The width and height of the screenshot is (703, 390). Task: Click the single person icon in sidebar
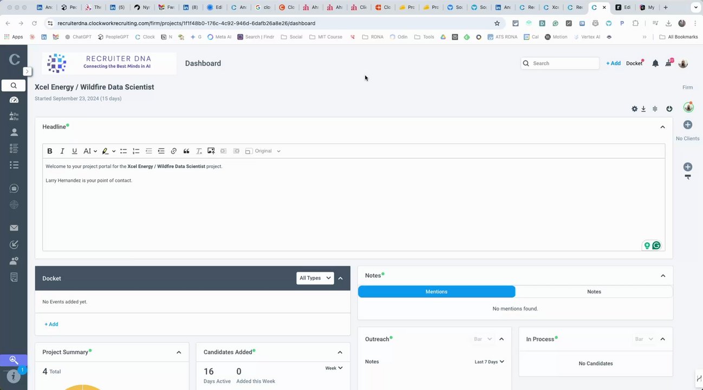point(14,132)
